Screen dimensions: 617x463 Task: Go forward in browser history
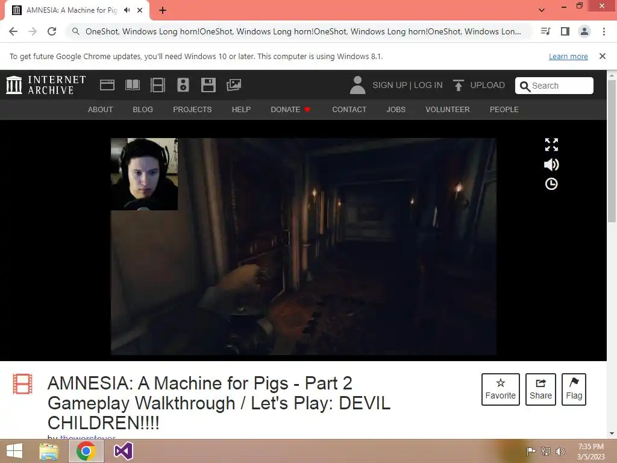coord(33,31)
